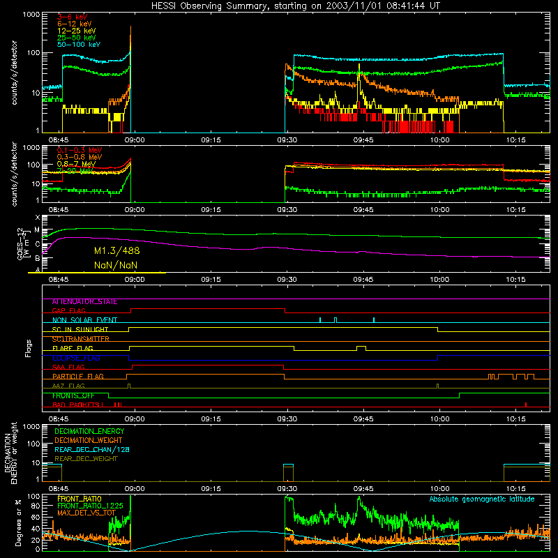The width and height of the screenshot is (558, 558).
Task: Select the BAD_PACKETS flag label
Action: point(77,405)
